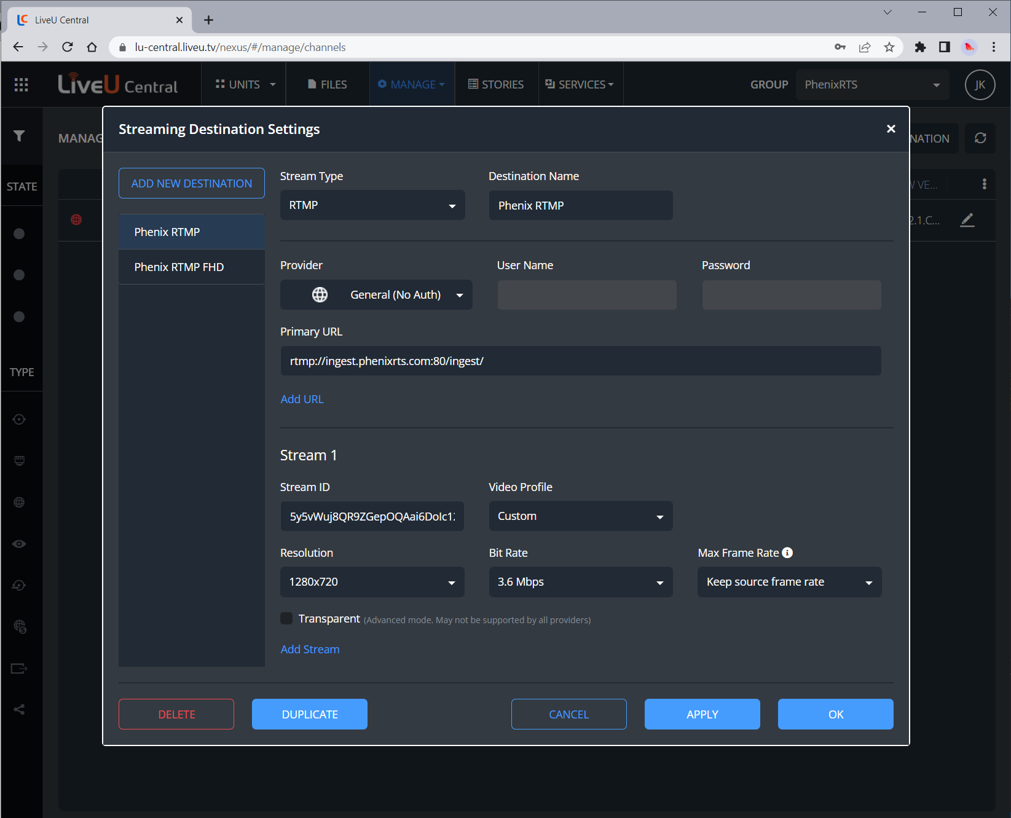Viewport: 1011px width, 818px height.
Task: Open a new browser tab
Action: [209, 20]
